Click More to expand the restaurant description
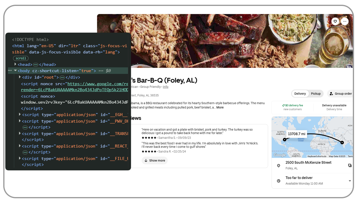Image resolution: width=357 pixels, height=203 pixels. pyautogui.click(x=220, y=107)
